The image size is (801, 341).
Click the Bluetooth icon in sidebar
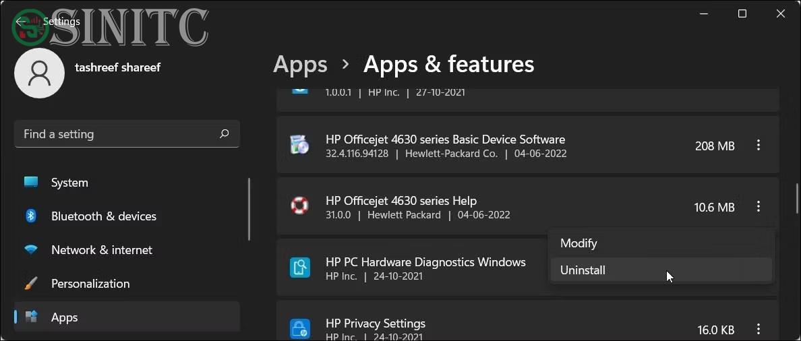coord(31,216)
